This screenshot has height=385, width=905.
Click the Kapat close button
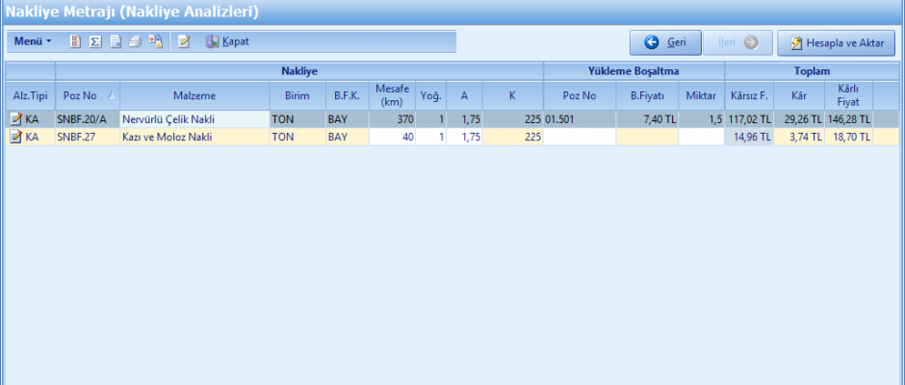[227, 42]
